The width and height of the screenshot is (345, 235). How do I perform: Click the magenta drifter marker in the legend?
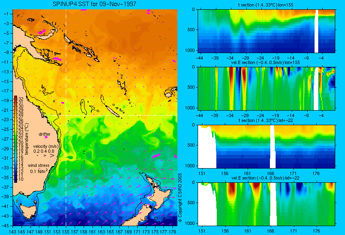click(x=46, y=137)
